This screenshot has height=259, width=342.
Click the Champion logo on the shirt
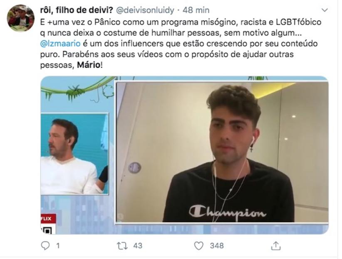click(228, 212)
